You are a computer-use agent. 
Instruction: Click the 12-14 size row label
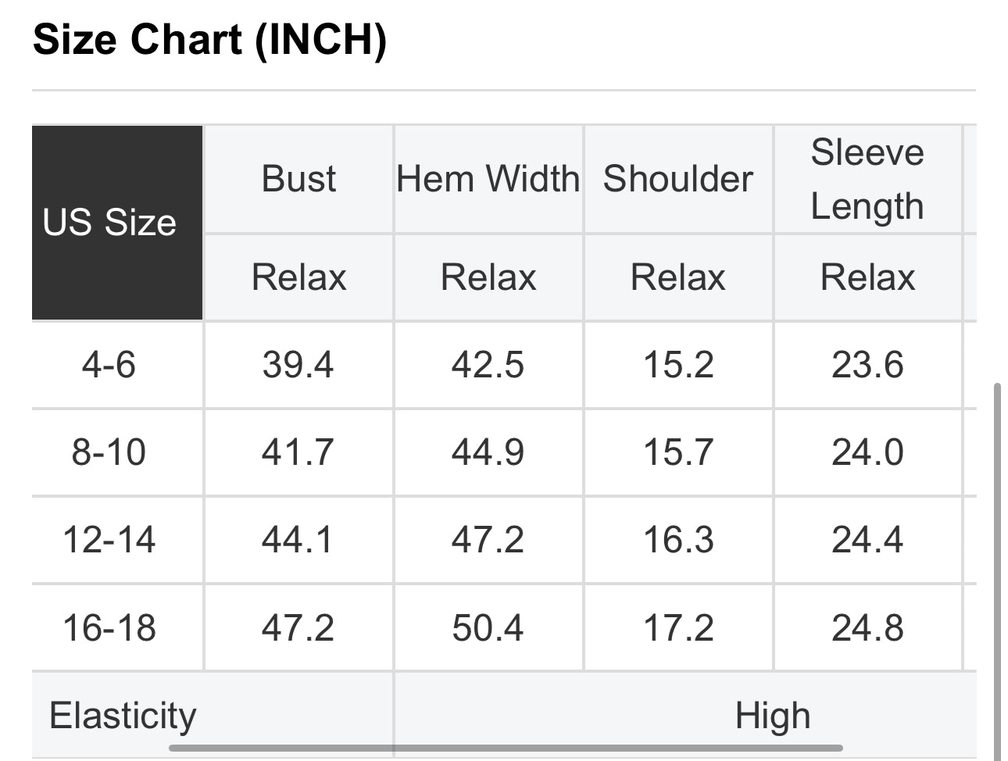pos(109,540)
